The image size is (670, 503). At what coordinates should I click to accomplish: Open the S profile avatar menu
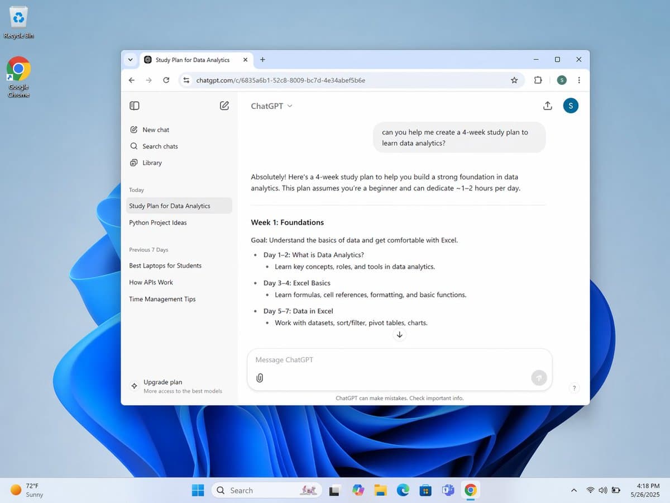[571, 106]
